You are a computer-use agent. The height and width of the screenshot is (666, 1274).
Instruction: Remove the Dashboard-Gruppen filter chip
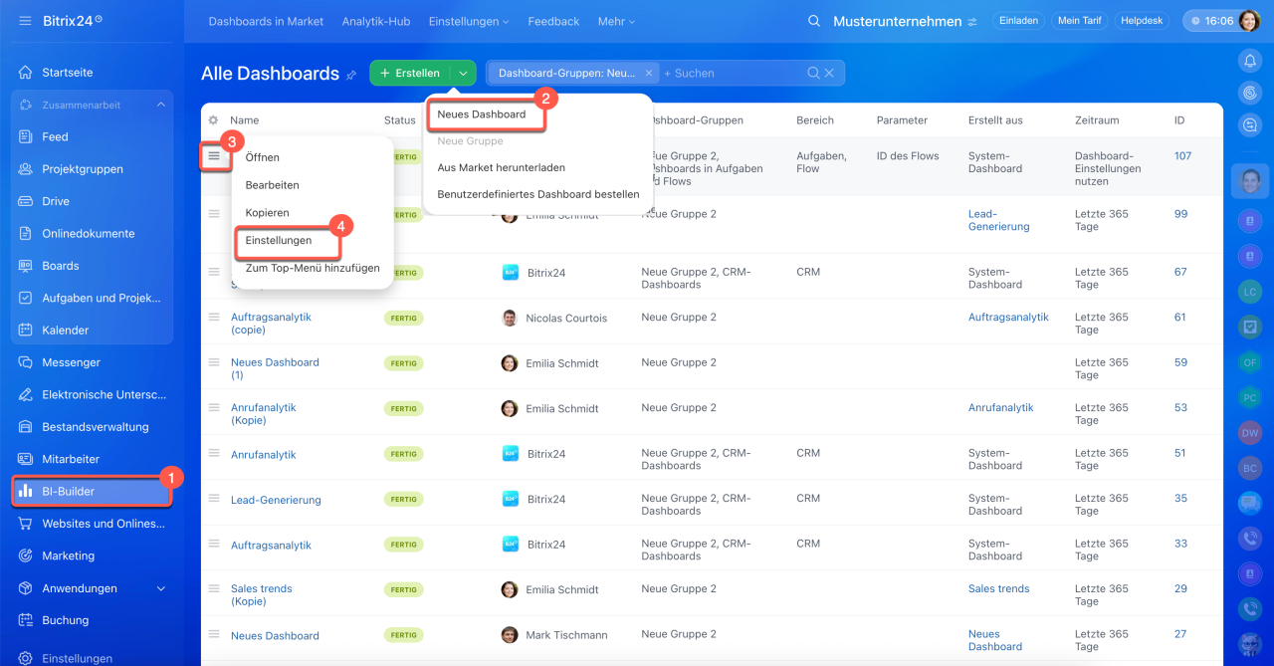(x=649, y=73)
